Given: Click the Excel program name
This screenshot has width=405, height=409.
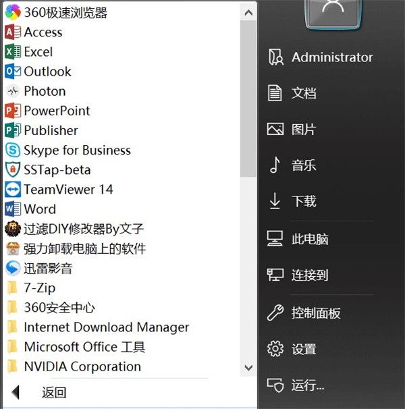Looking at the screenshot, I should [38, 52].
